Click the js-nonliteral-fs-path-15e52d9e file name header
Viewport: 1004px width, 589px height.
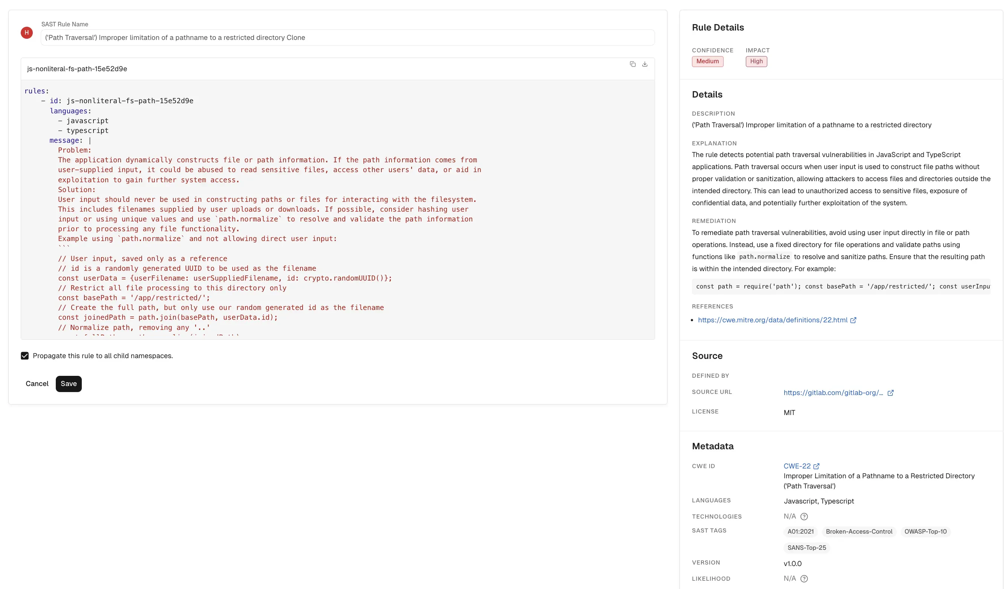[77, 69]
